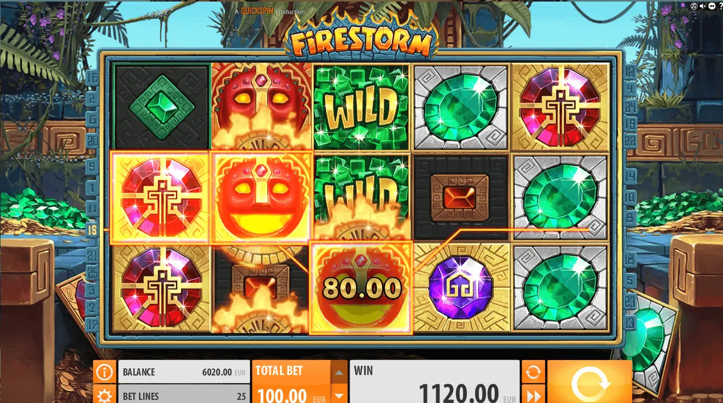This screenshot has height=403, width=723.
Task: Click the purple gem symbol on the reels
Action: point(461,287)
